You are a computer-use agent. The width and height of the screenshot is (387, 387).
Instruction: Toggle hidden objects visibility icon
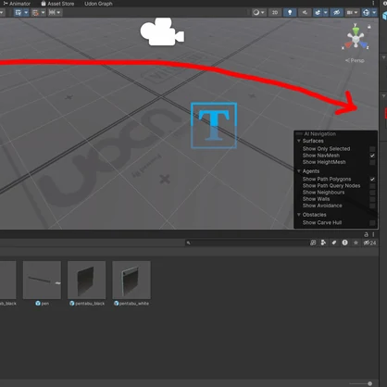click(337, 13)
